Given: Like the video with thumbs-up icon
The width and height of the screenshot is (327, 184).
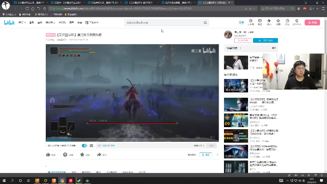Looking at the screenshot, I should [x=48, y=155].
